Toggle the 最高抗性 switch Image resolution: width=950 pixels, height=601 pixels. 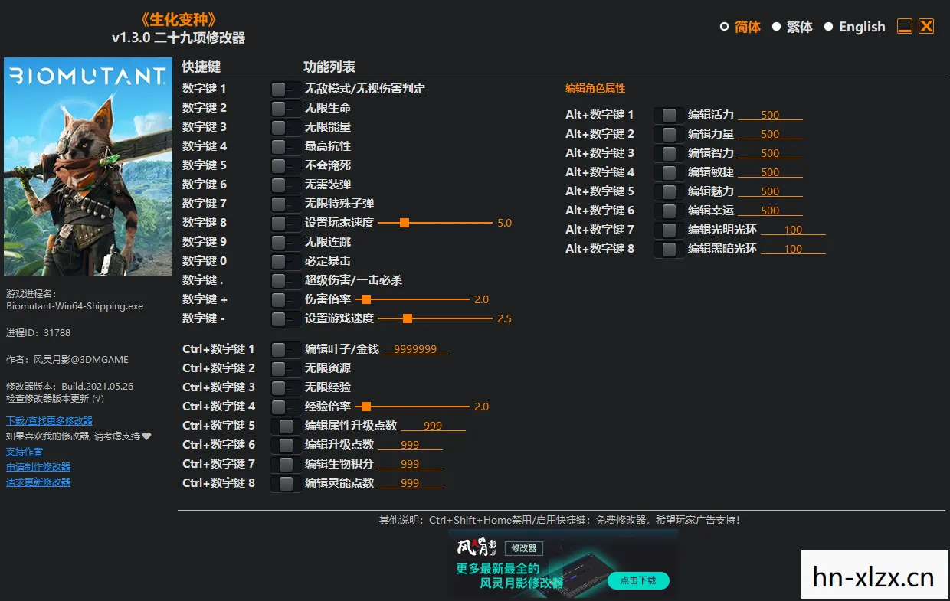pyautogui.click(x=285, y=146)
